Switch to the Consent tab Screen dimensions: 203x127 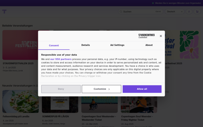(54, 45)
